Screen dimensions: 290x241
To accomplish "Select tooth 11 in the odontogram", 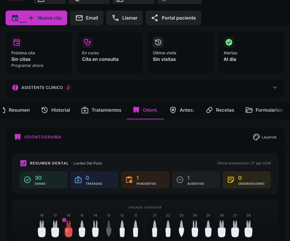I will click(136, 229).
